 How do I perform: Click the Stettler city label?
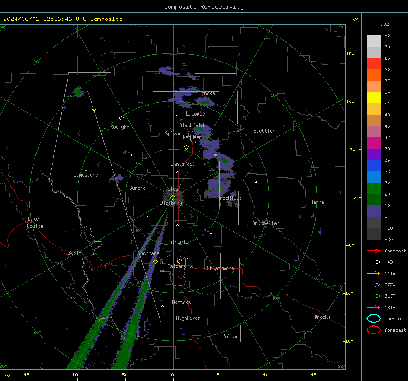click(264, 131)
